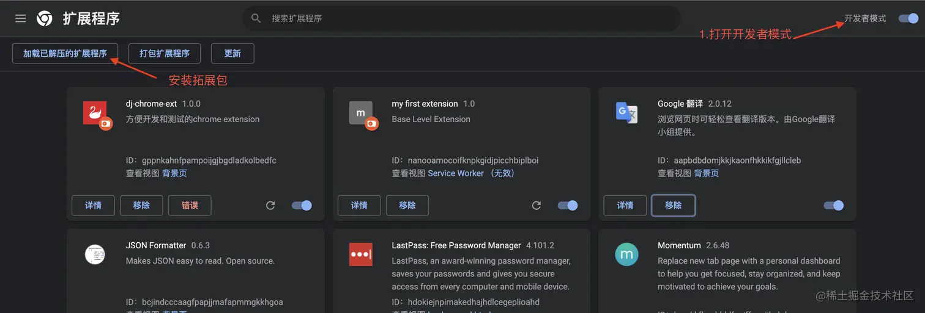Image resolution: width=925 pixels, height=313 pixels.
Task: Click 打包扩展程序 button
Action: tap(165, 53)
